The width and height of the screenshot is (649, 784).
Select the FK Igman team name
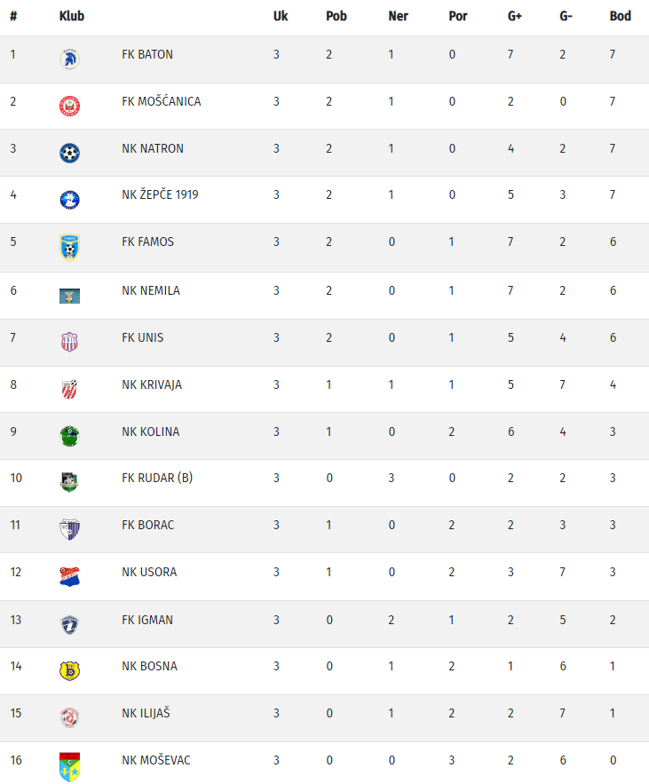tap(147, 620)
